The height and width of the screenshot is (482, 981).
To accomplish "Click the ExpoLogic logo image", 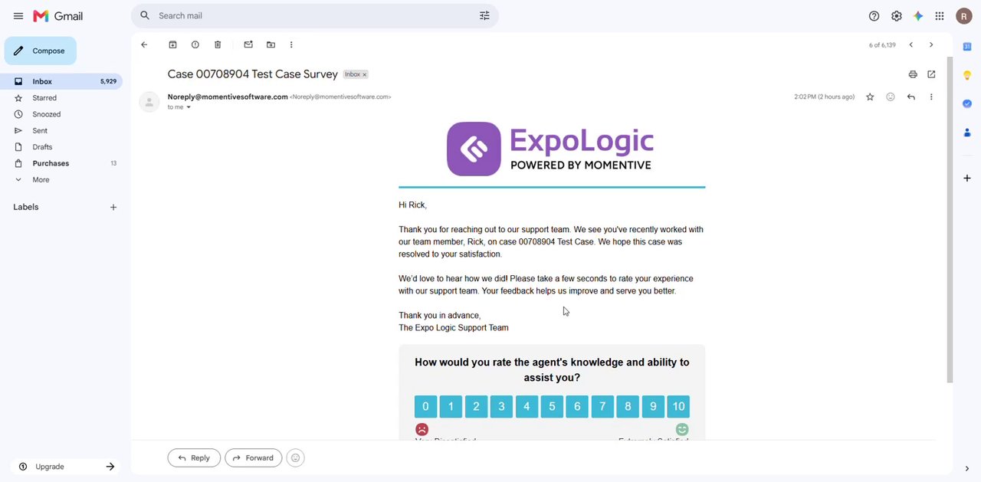I will point(550,149).
